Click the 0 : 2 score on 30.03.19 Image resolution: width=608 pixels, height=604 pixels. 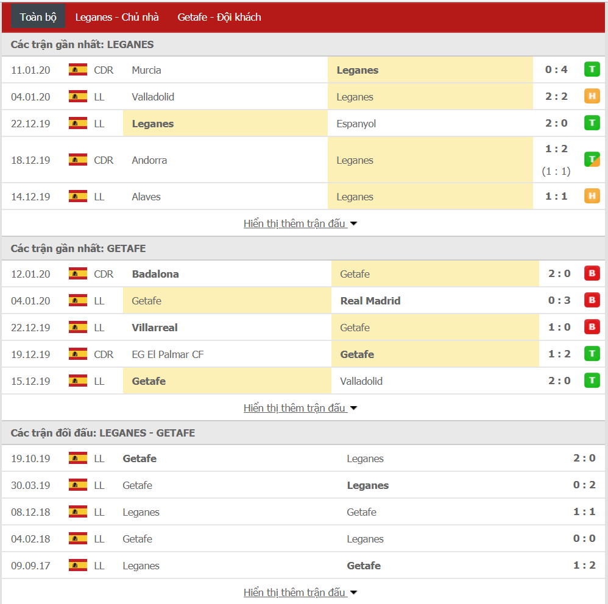tap(584, 485)
